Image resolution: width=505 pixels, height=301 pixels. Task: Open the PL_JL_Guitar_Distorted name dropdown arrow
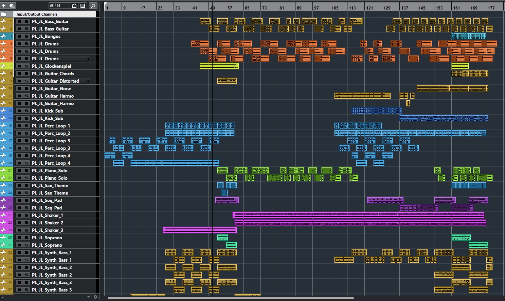point(88,81)
